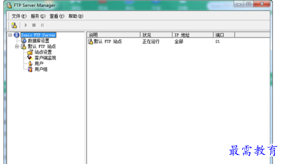The width and height of the screenshot is (281, 164).
Task: Select 默认 FTP 站点 tree node
Action: (42, 46)
